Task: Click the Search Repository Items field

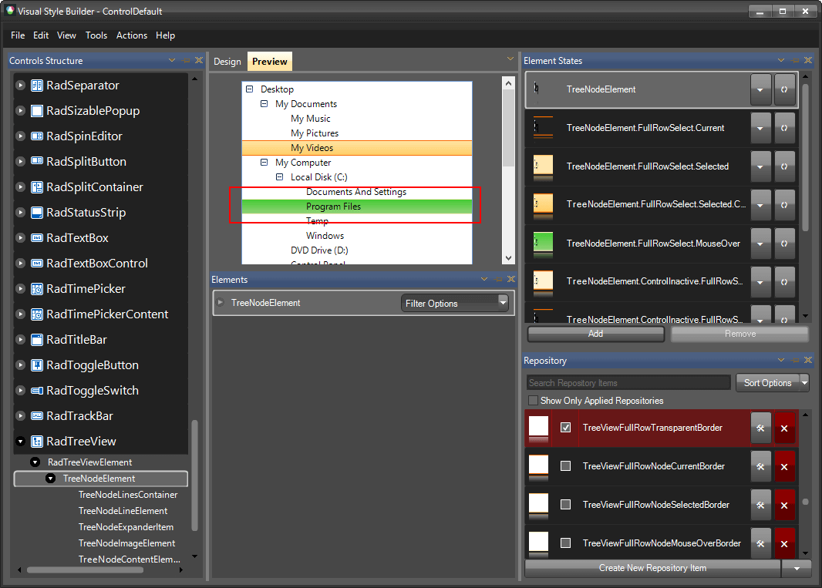Action: [x=627, y=382]
